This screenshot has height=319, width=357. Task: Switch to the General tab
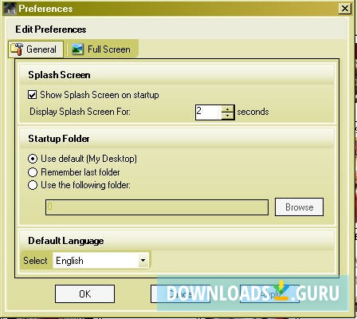tap(36, 49)
